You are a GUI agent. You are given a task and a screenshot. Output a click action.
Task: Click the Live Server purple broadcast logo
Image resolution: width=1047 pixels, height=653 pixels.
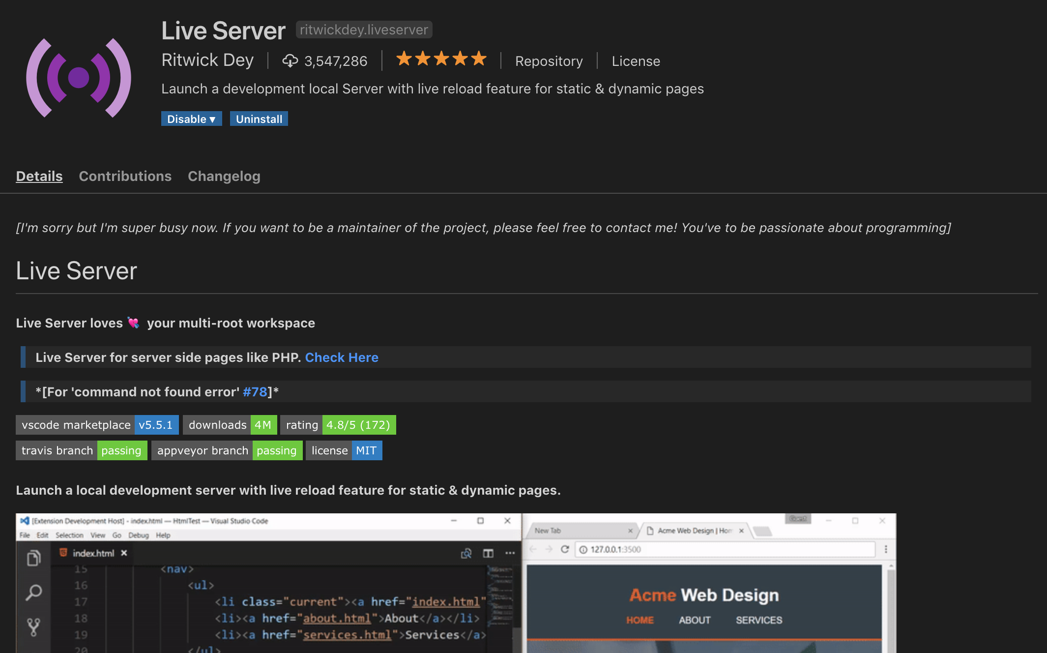[79, 78]
